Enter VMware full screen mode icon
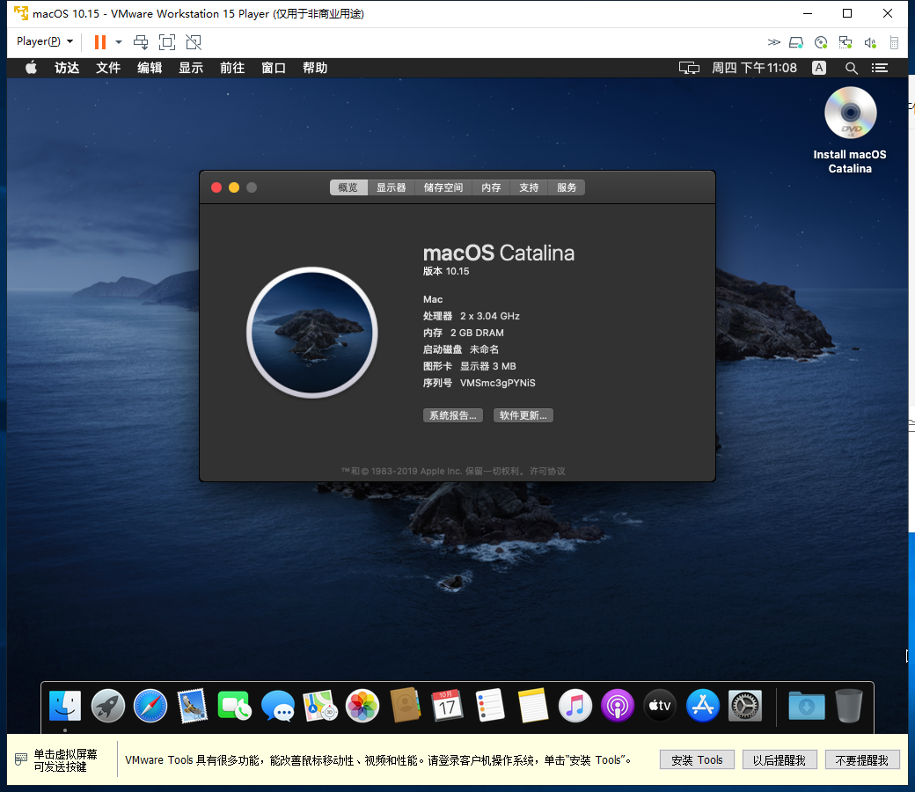The image size is (915, 792). tap(167, 42)
